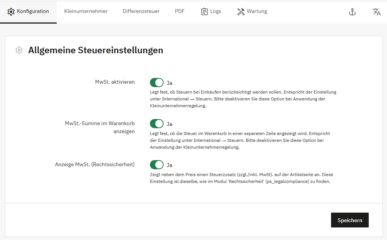Viewport: 387px width, 240px height.
Task: Click the gear icon beside Allgemeine Steuereinstellungen
Action: click(19, 50)
